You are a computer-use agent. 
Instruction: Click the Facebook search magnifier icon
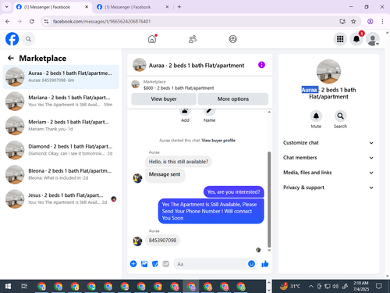28,39
